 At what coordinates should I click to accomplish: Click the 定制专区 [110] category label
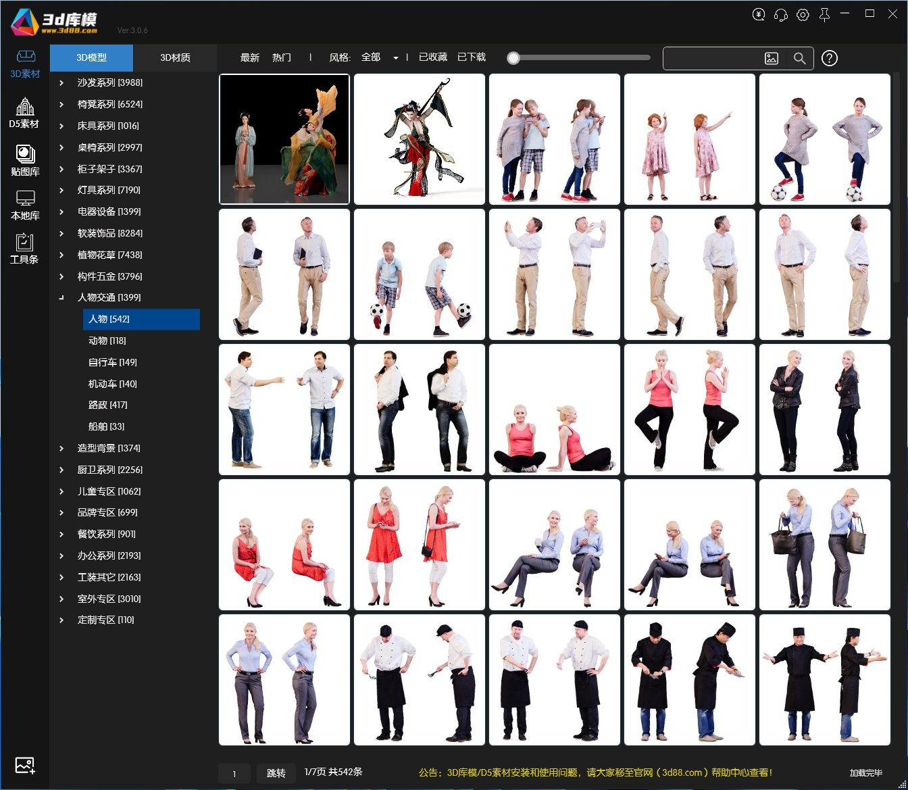106,620
